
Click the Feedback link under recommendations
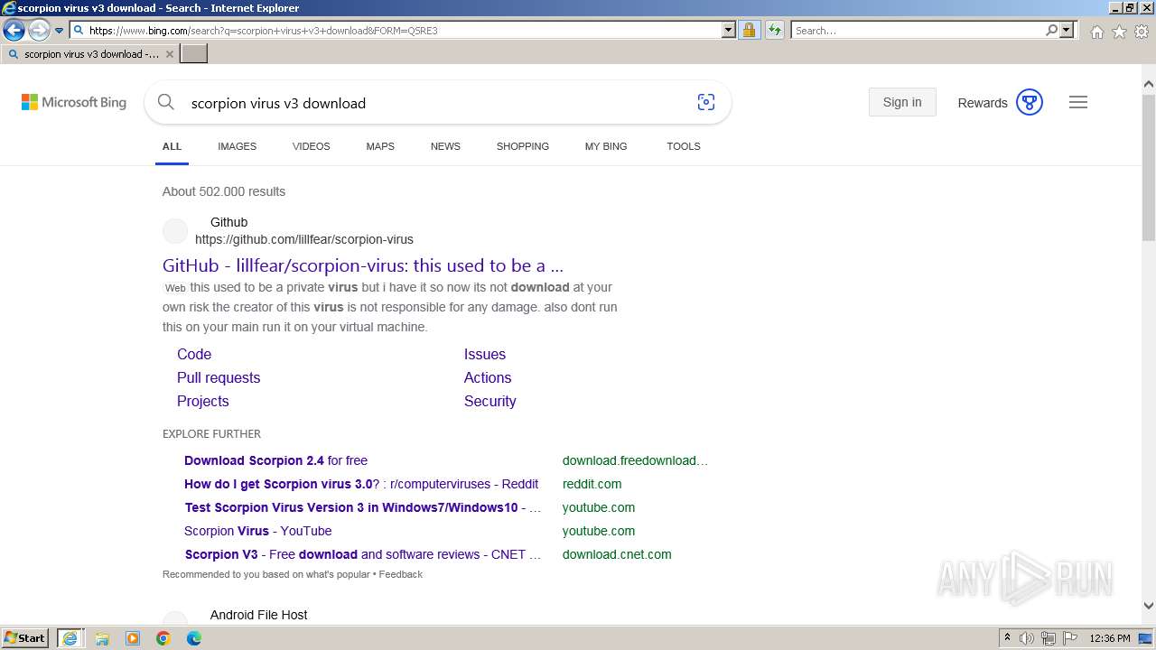[400, 574]
